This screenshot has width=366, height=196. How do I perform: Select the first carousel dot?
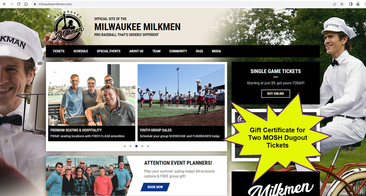click(125, 146)
